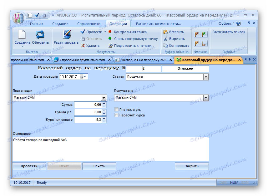Close the Накладная на передачу №3 tab
The image size is (268, 196).
170,60
